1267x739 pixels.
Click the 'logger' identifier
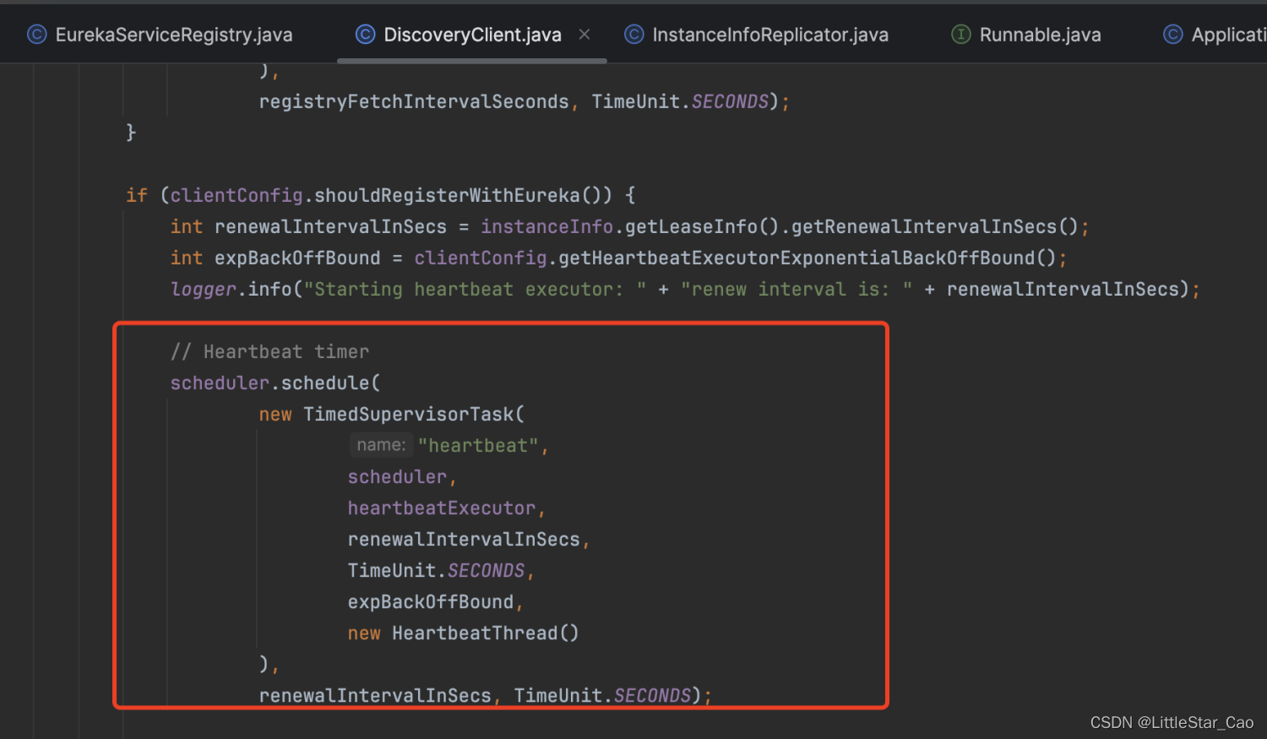coord(203,289)
